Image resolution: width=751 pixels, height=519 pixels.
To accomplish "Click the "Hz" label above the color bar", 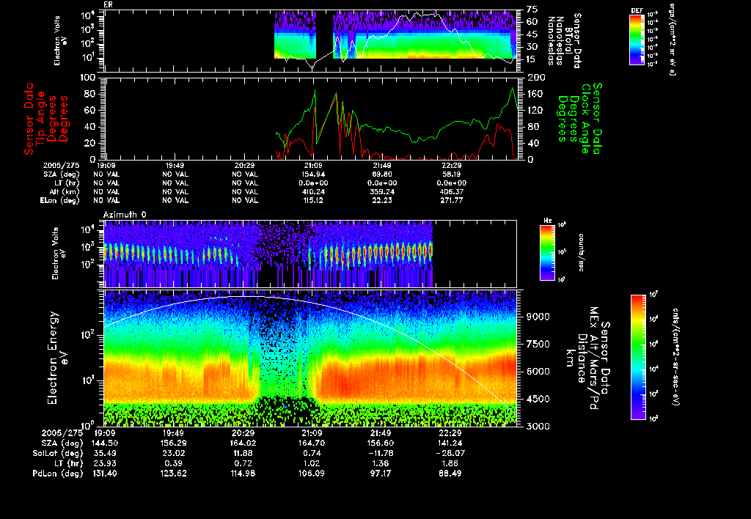I will [547, 221].
